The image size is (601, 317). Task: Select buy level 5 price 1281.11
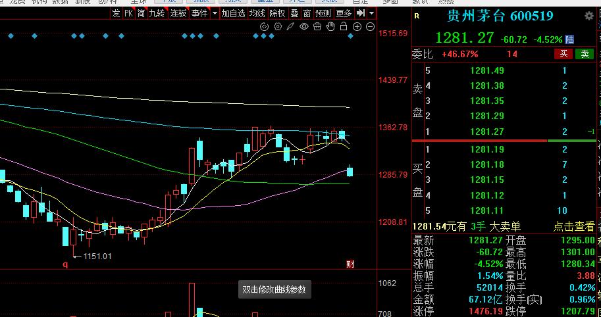487,210
